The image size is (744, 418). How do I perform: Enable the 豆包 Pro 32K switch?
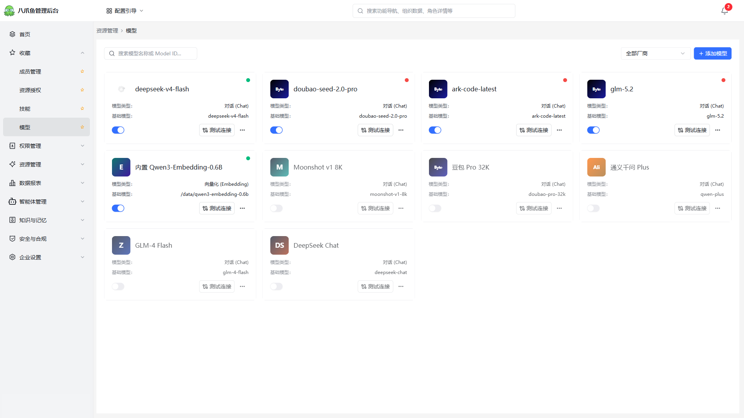point(435,208)
